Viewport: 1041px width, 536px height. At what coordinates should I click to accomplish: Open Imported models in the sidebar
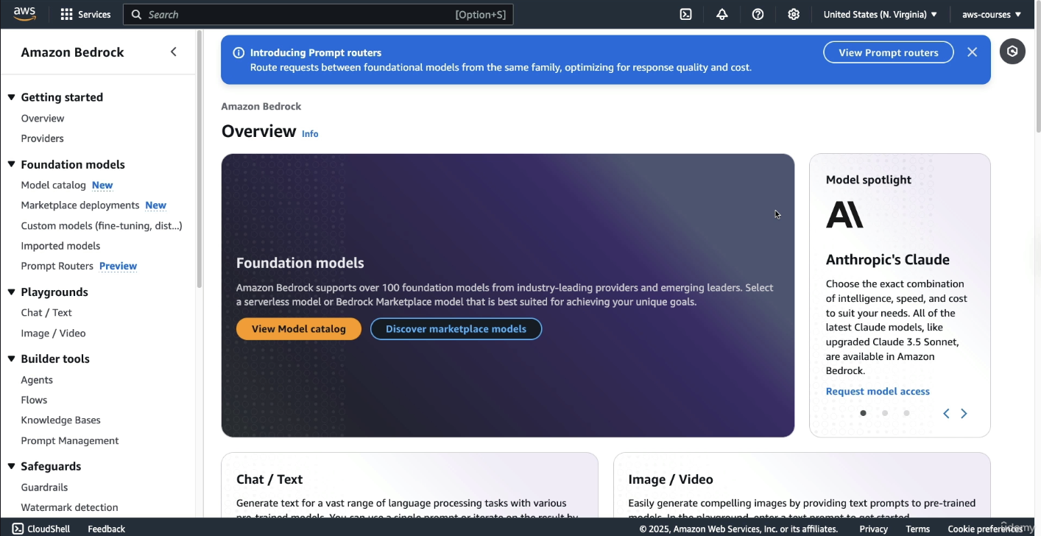click(x=60, y=246)
